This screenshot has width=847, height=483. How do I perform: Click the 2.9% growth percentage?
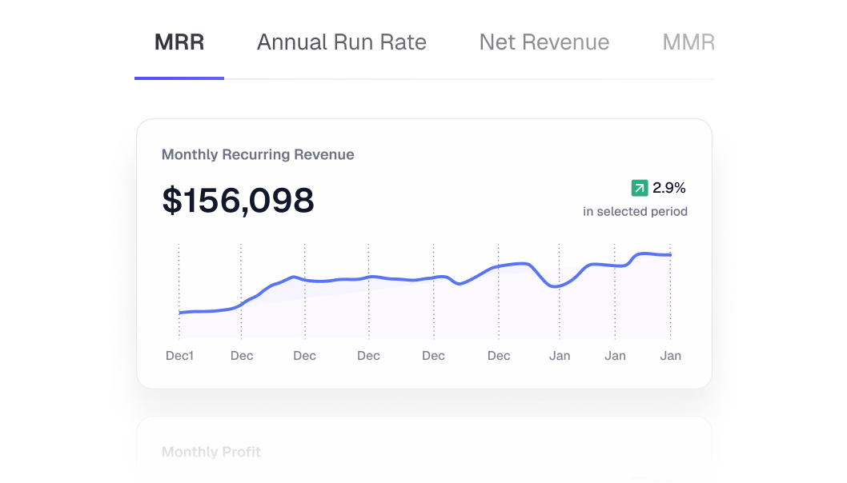point(669,188)
